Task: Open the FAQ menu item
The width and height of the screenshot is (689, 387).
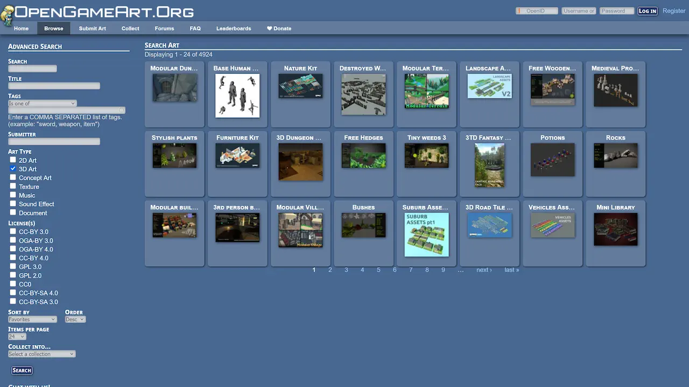Action: tap(195, 28)
